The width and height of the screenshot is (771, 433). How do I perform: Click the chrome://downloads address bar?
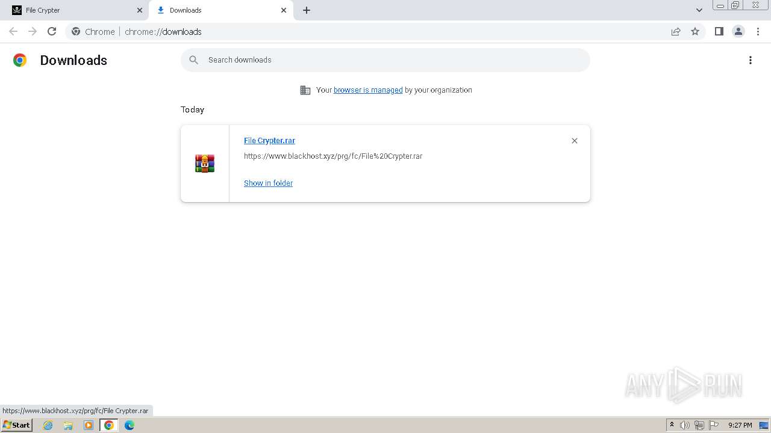coord(385,32)
